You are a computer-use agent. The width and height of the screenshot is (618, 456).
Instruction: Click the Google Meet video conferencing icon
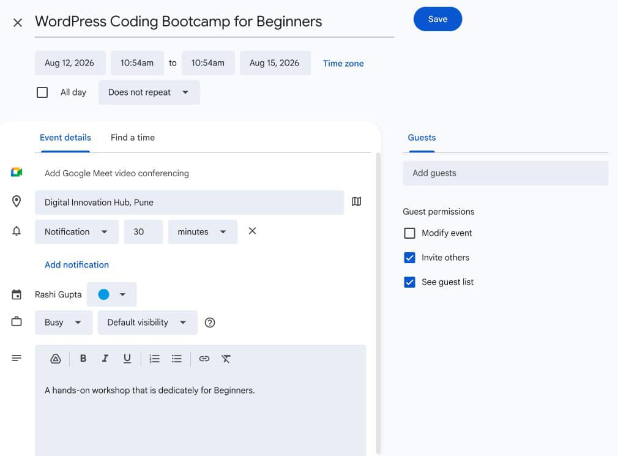point(17,172)
